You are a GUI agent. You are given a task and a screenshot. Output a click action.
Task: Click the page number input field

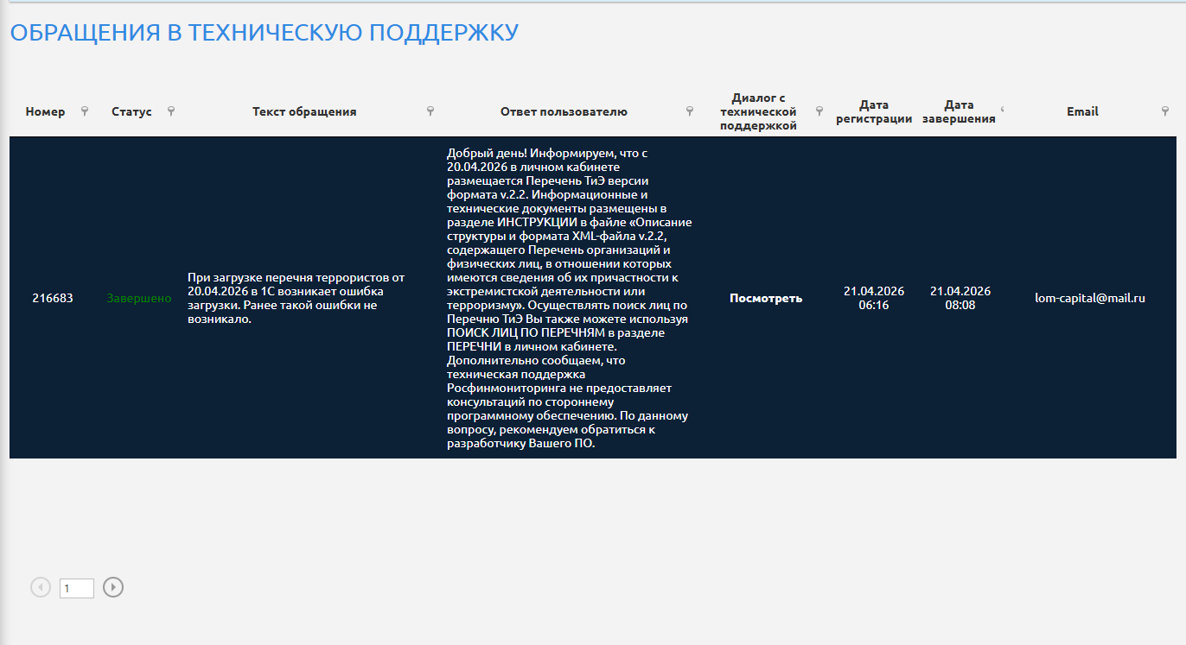click(x=77, y=588)
